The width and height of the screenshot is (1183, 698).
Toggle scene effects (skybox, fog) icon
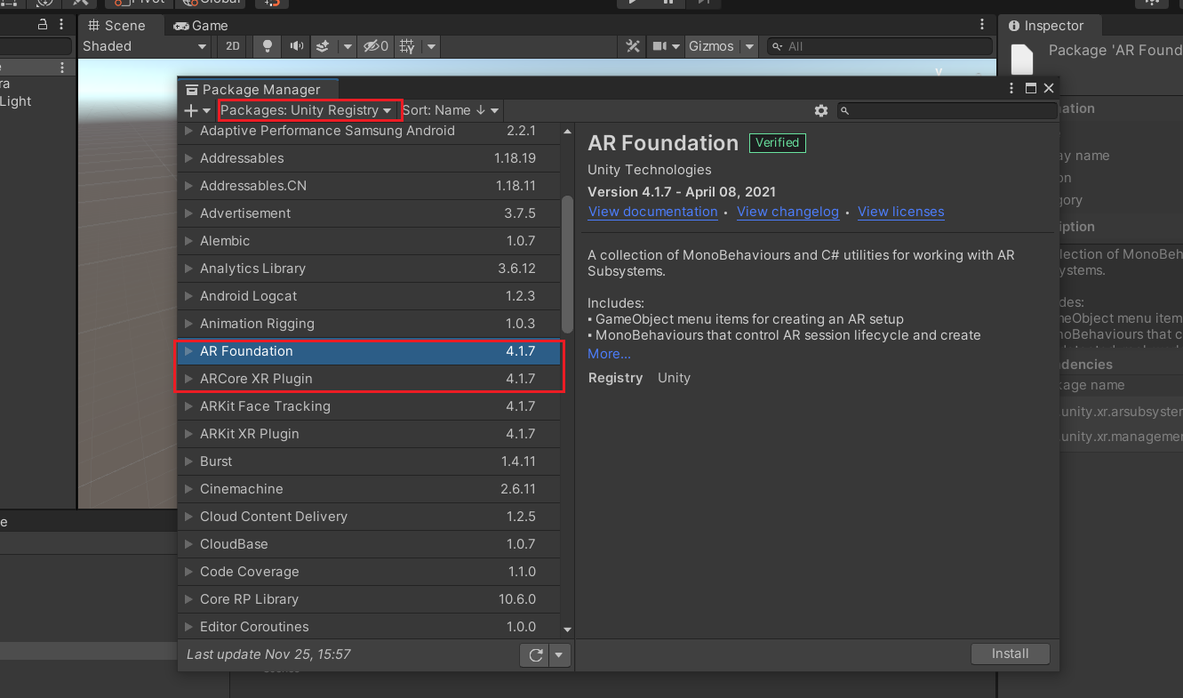(x=324, y=46)
